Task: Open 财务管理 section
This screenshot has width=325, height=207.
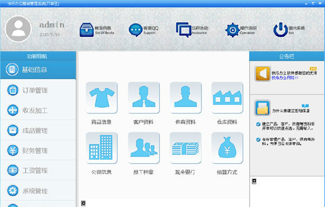Action: tap(38, 151)
